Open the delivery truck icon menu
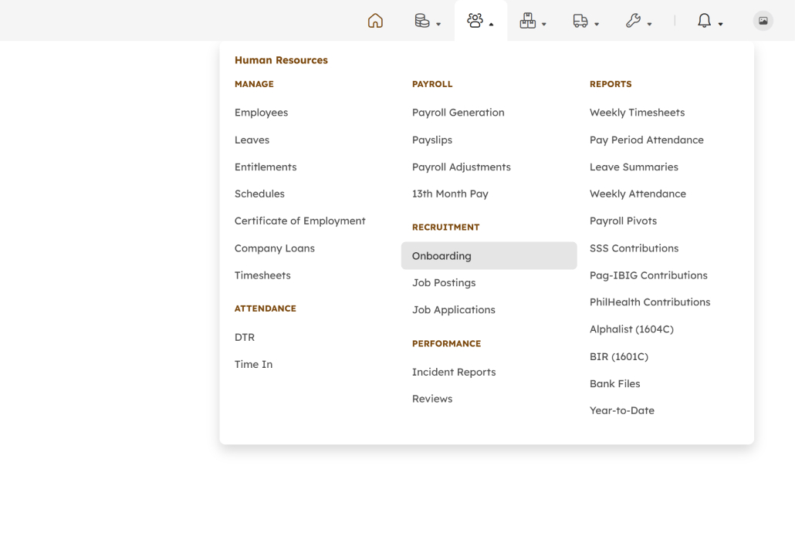 coord(580,21)
